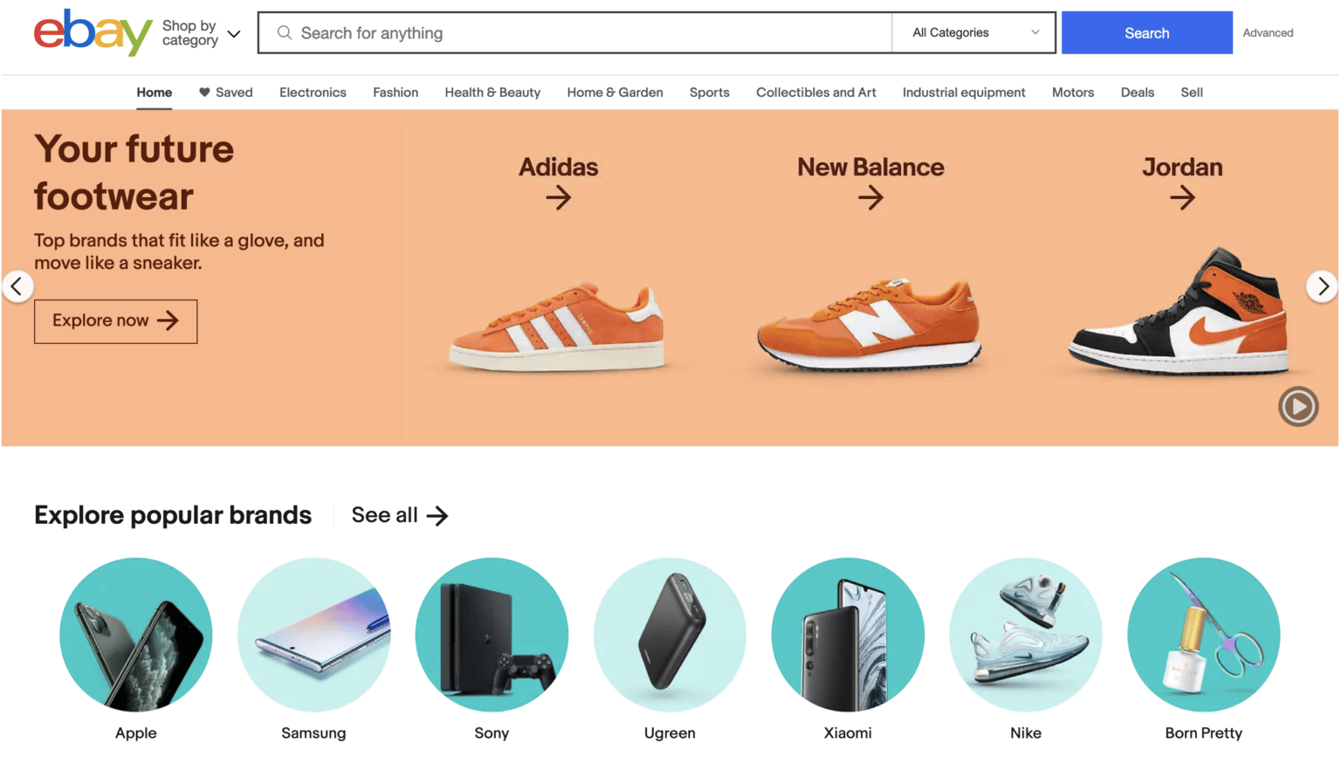This screenshot has width=1341, height=757.
Task: Open the Advanced search link
Action: pyautogui.click(x=1268, y=32)
